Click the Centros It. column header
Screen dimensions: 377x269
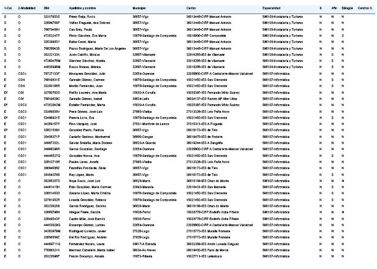click(365, 8)
